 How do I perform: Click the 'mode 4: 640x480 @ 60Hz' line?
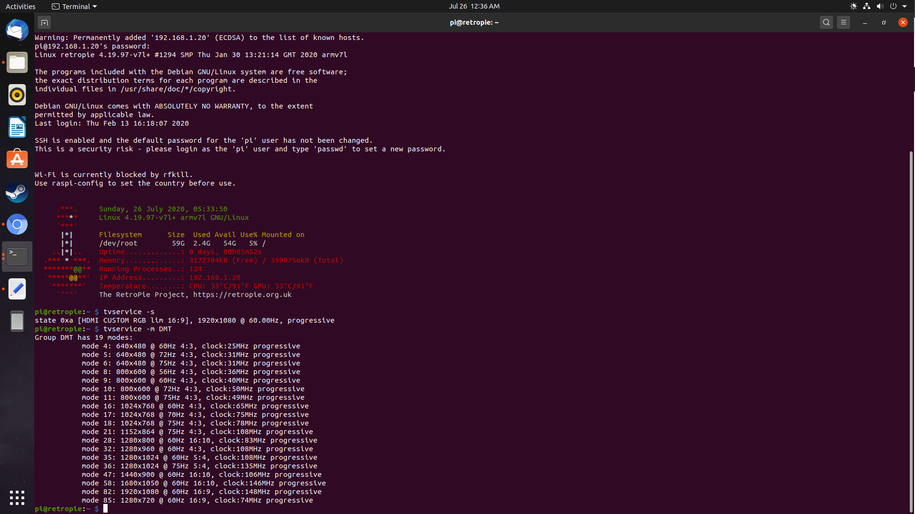coord(191,346)
